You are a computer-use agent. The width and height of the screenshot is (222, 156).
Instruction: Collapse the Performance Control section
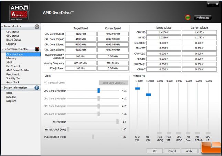click(2, 49)
